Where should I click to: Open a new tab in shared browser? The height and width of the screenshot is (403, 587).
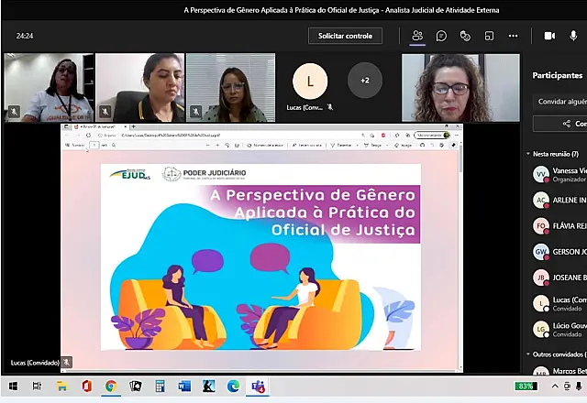(133, 127)
